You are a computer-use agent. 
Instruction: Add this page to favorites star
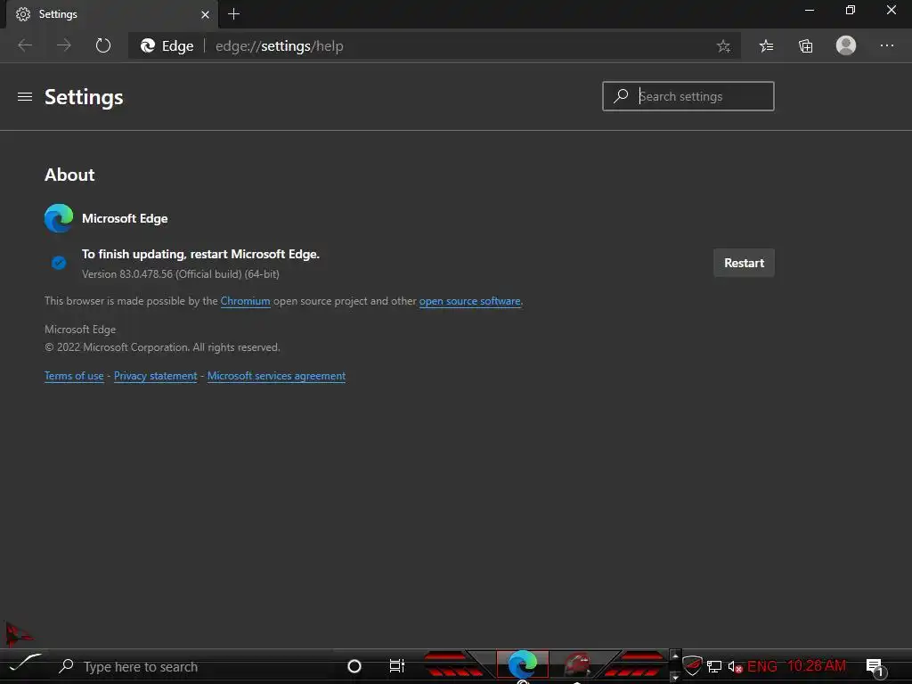(723, 46)
